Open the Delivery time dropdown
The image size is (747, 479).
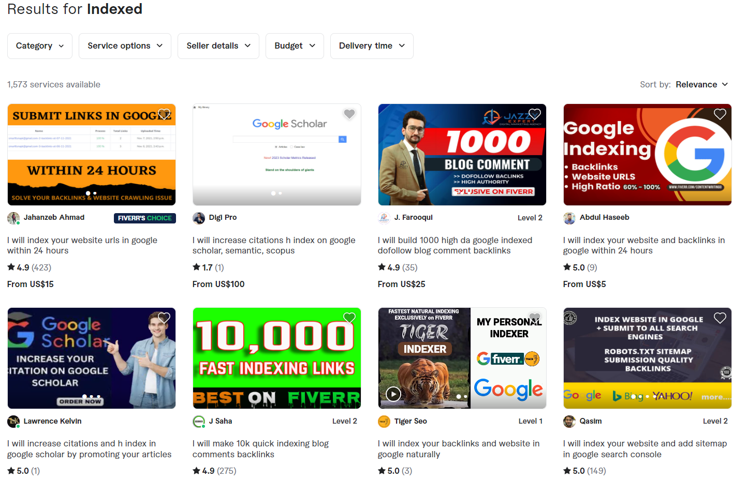pos(372,46)
